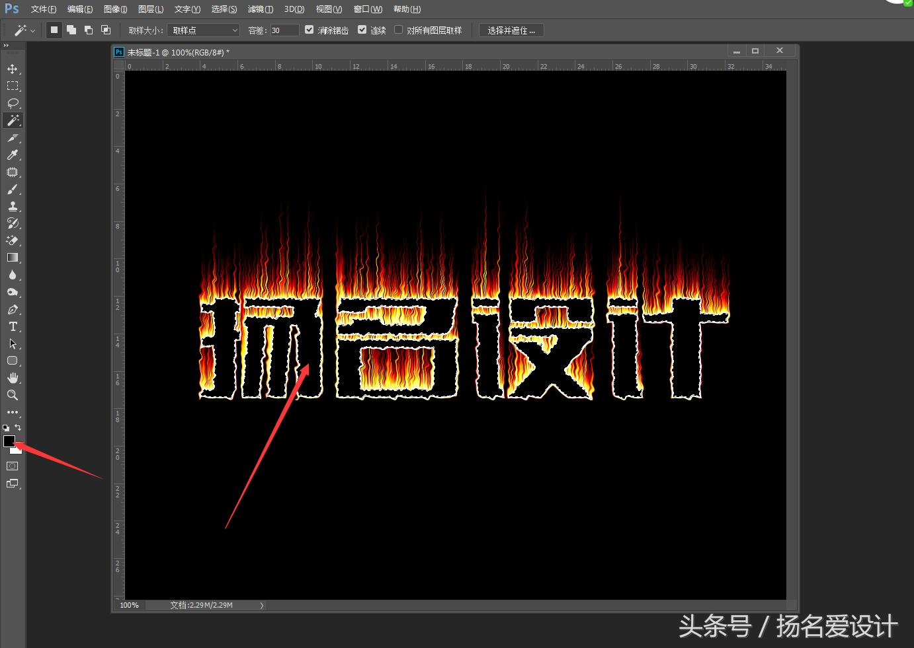Click the 容差 tolerance input field
The width and height of the screenshot is (914, 648).
pos(284,30)
